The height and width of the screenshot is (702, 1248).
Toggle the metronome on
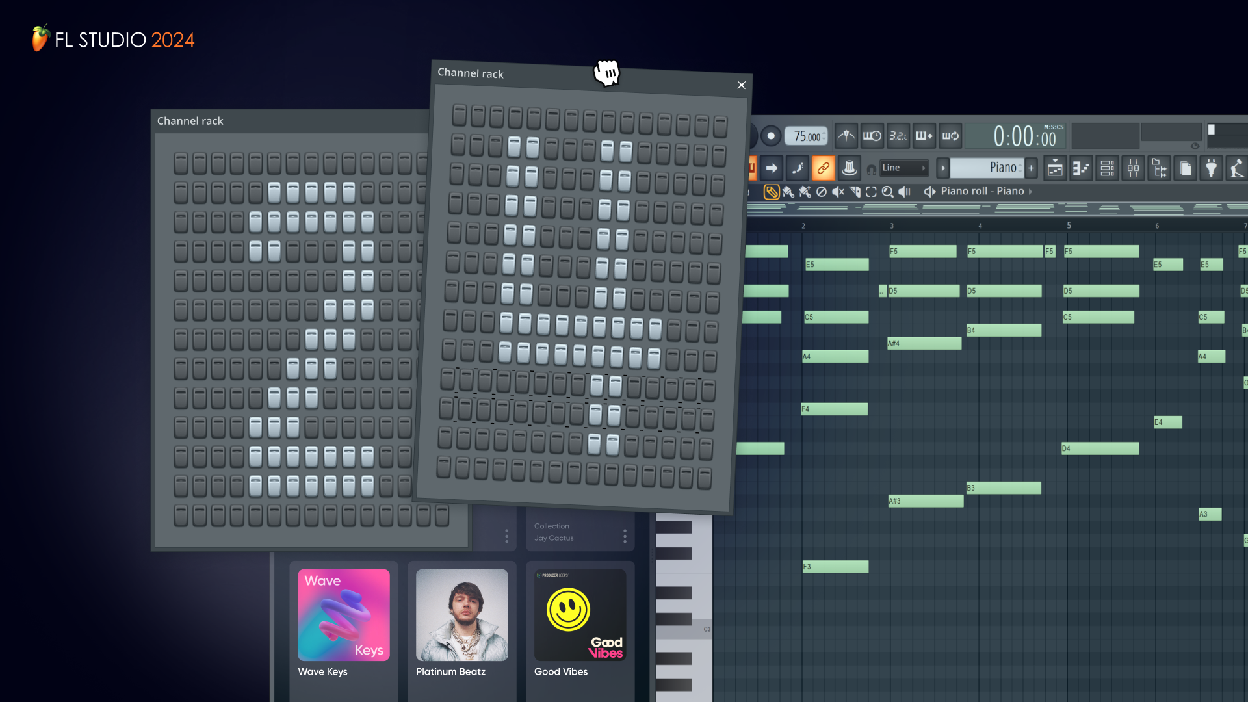pos(846,136)
